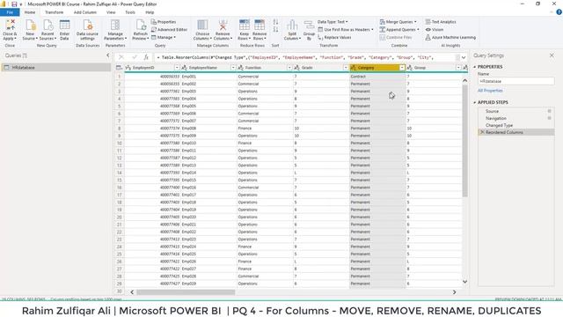The width and height of the screenshot is (563, 317).
Task: Open the Data Type: Text dropdown
Action: (x=333, y=22)
